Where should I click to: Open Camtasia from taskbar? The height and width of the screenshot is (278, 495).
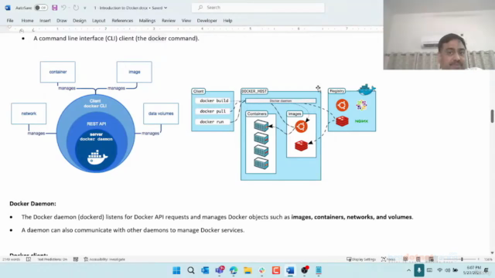point(276,270)
